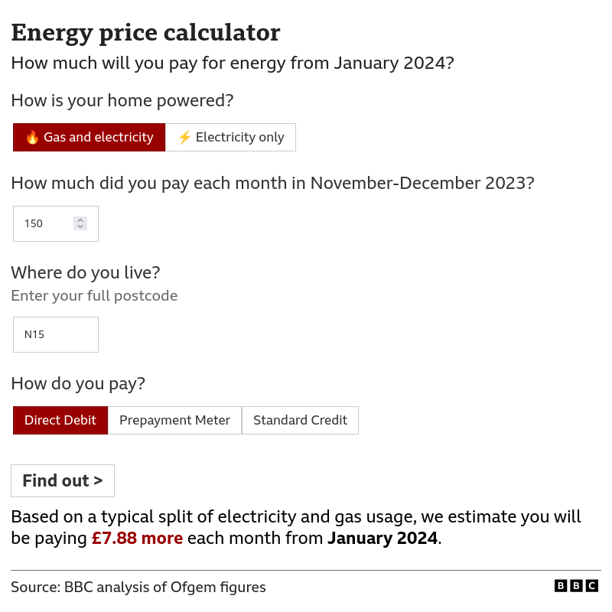Viewport: 612px width, 612px height.
Task: Select the Gas and electricity option
Action: [89, 137]
